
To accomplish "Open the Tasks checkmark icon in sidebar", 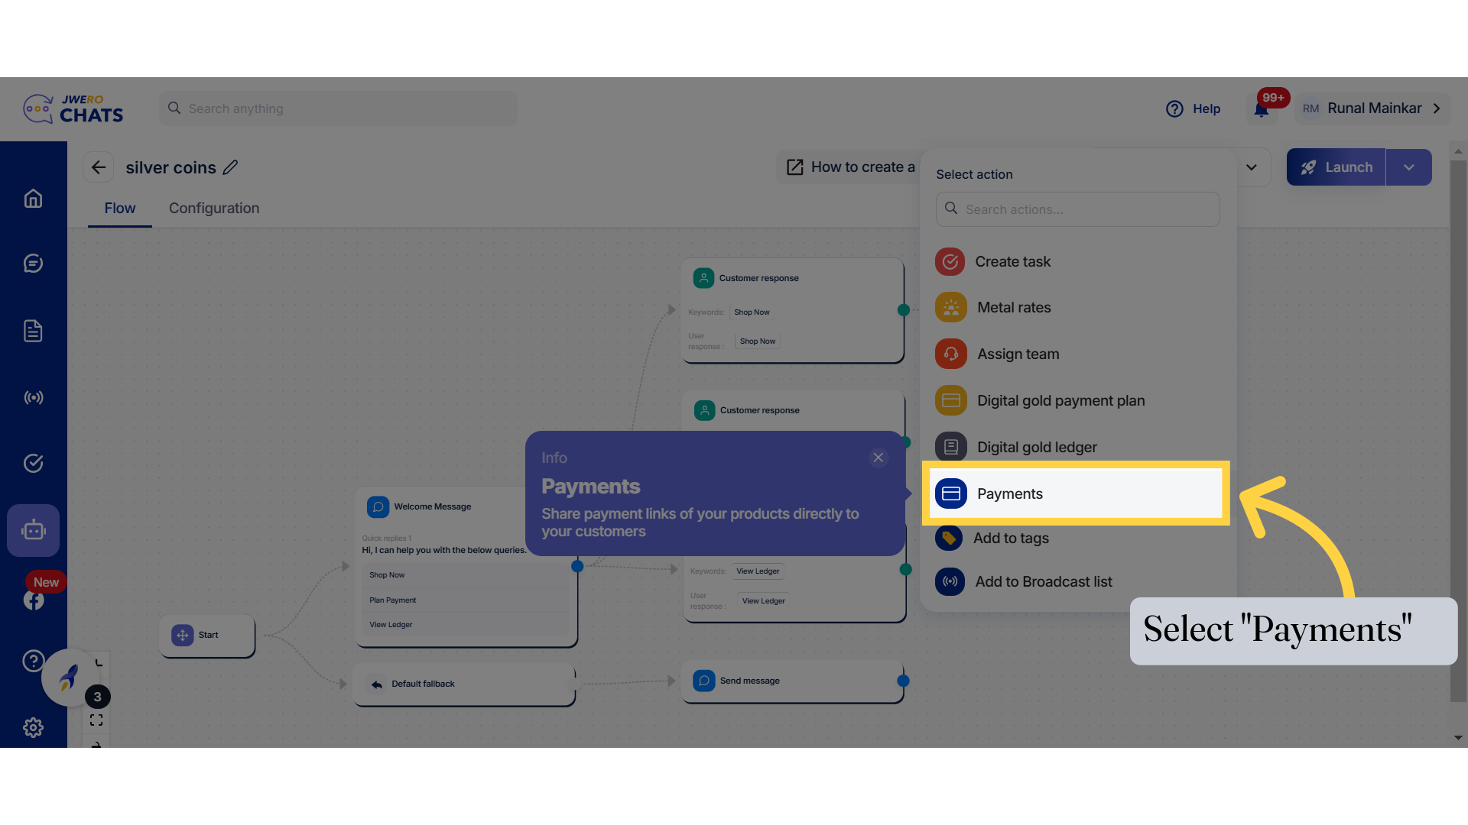I will [33, 463].
